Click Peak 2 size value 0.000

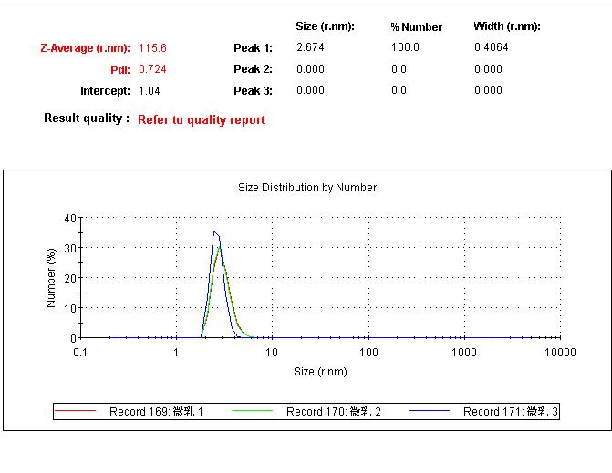click(310, 69)
